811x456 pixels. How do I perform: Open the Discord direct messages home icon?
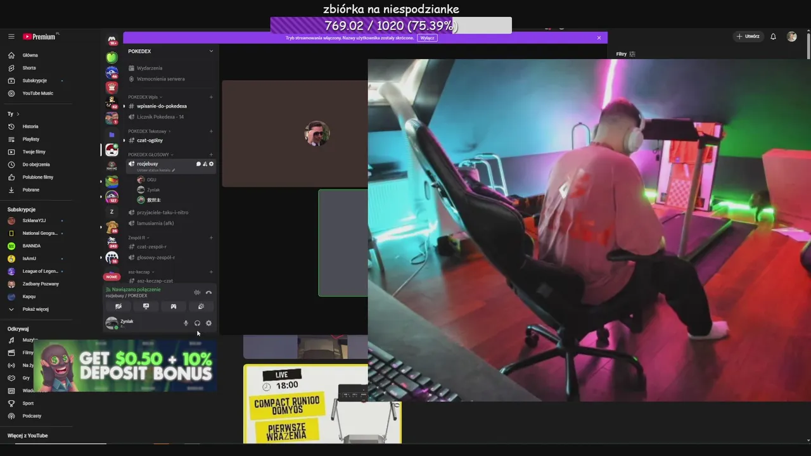[112, 41]
